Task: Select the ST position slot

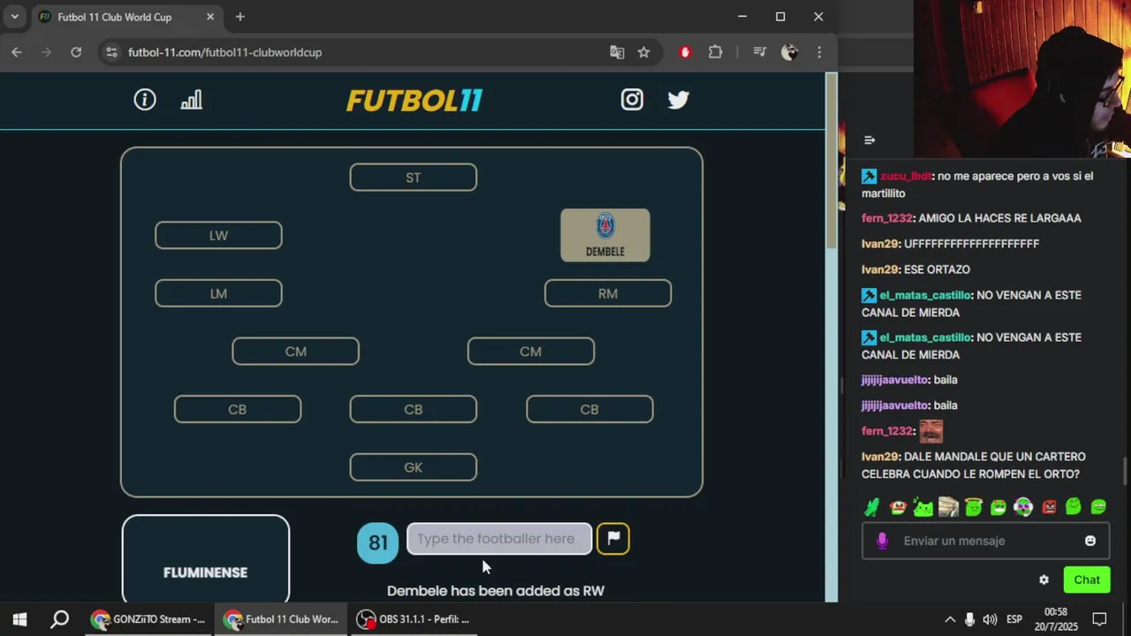Action: (414, 178)
